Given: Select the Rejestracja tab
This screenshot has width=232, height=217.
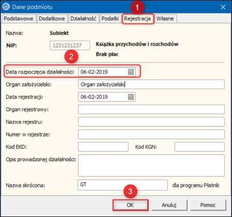Looking at the screenshot, I should (138, 19).
